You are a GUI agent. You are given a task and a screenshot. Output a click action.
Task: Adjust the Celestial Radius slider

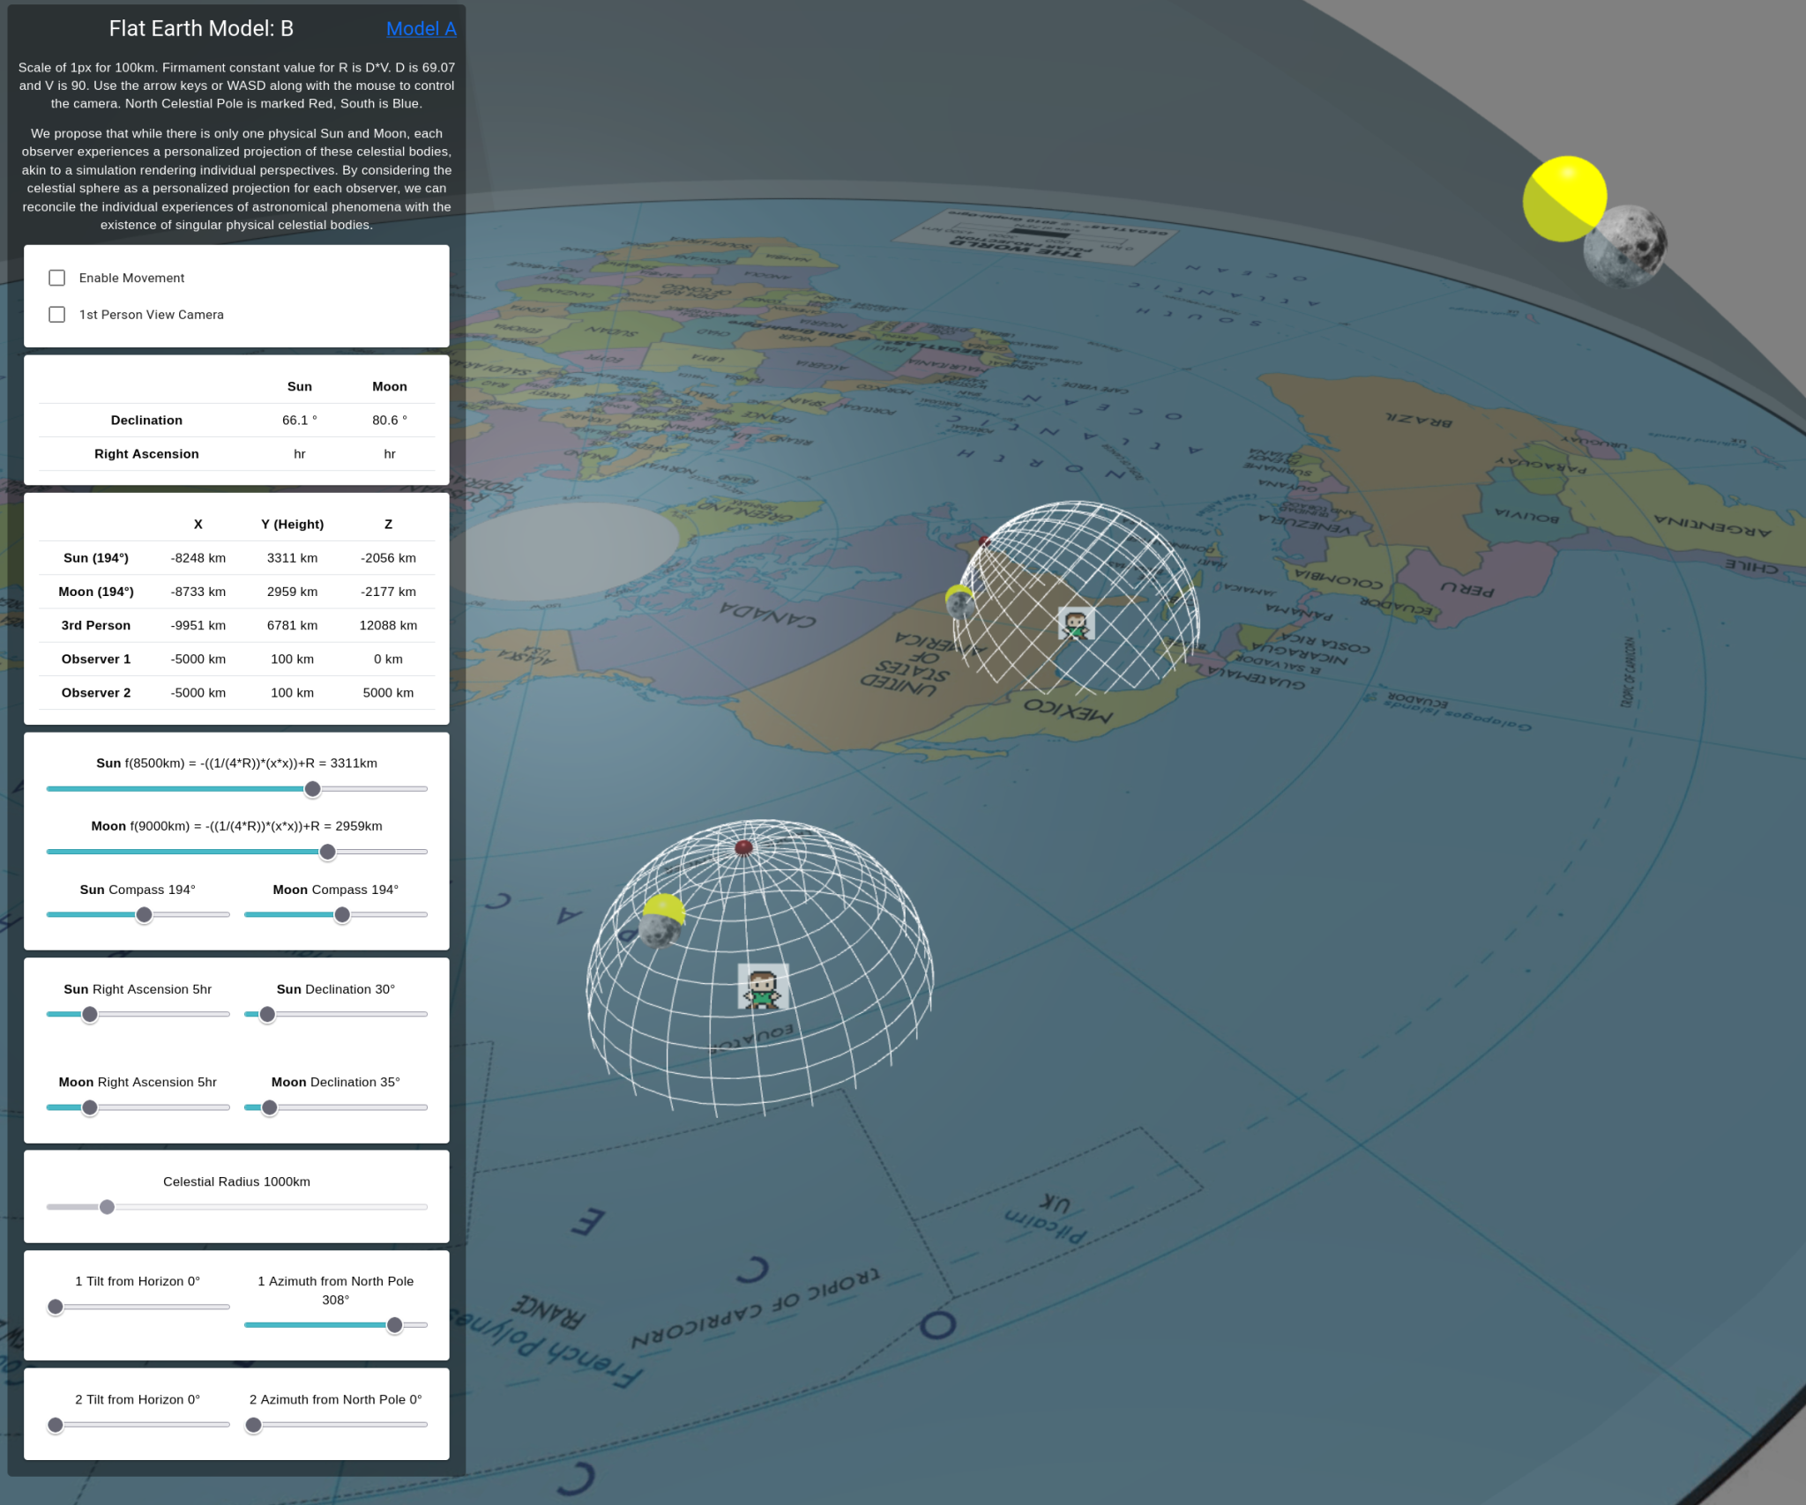108,1206
